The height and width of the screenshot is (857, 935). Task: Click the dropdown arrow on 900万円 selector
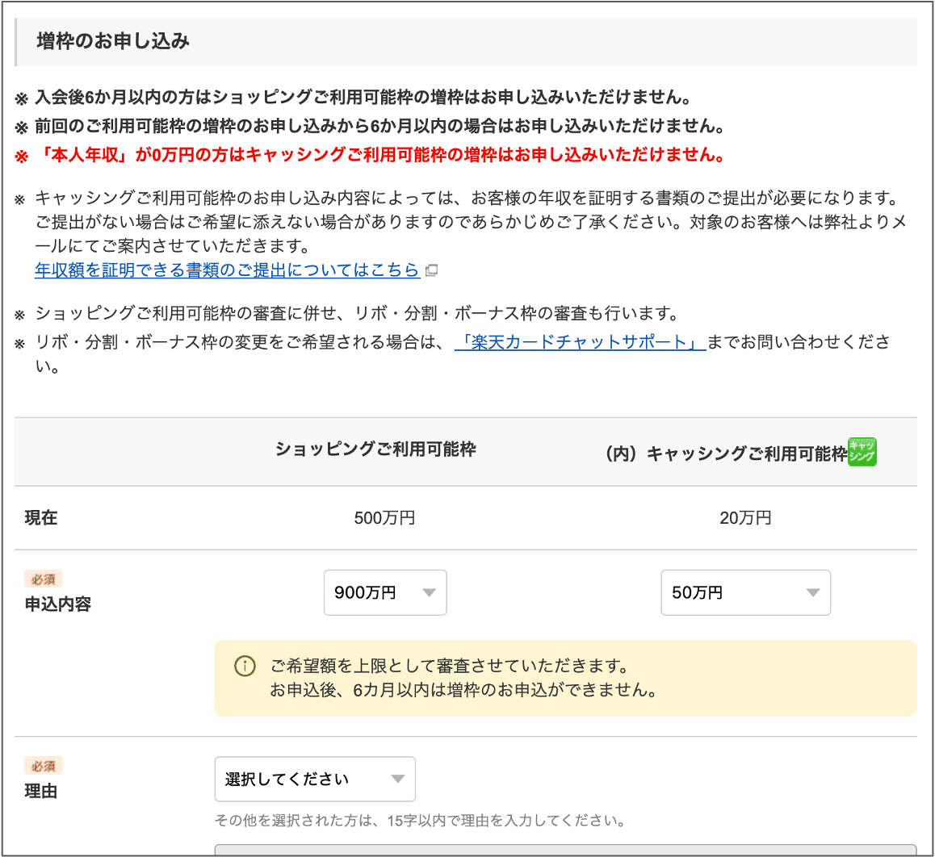click(x=429, y=592)
